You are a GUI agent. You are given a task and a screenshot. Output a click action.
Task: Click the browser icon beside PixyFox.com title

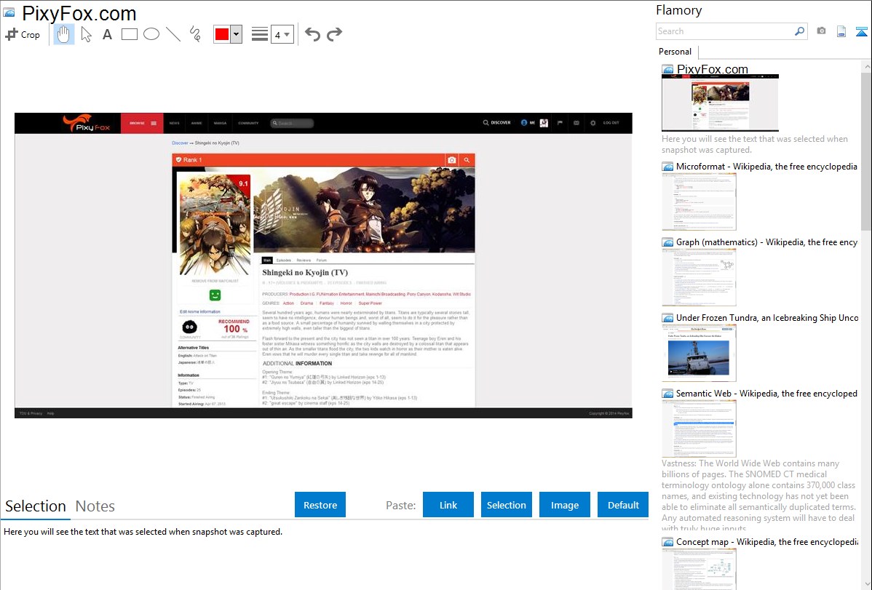[9, 12]
